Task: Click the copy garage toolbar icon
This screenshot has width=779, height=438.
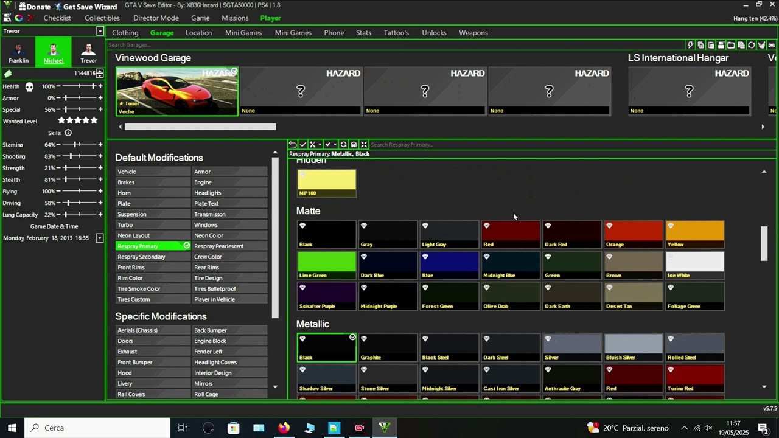Action: [700, 45]
